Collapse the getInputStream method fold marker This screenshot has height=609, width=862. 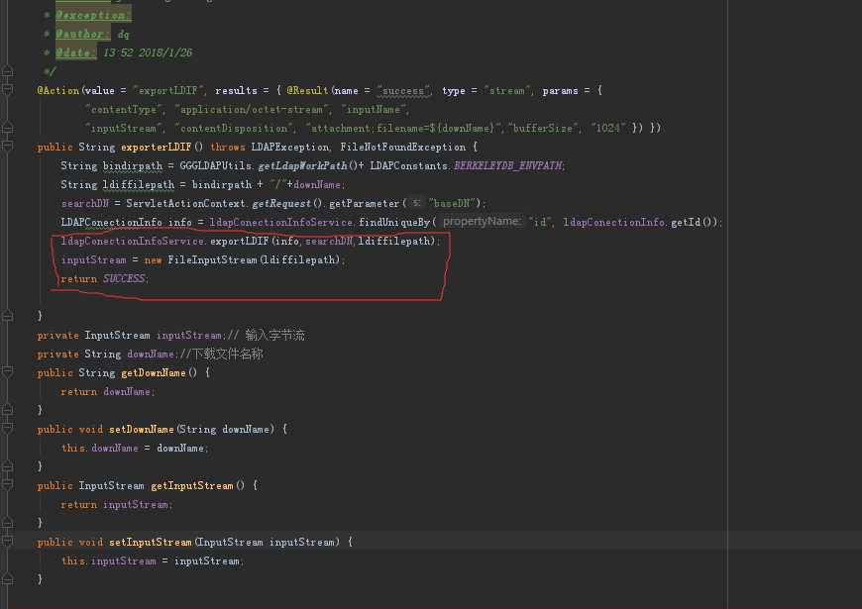click(7, 485)
